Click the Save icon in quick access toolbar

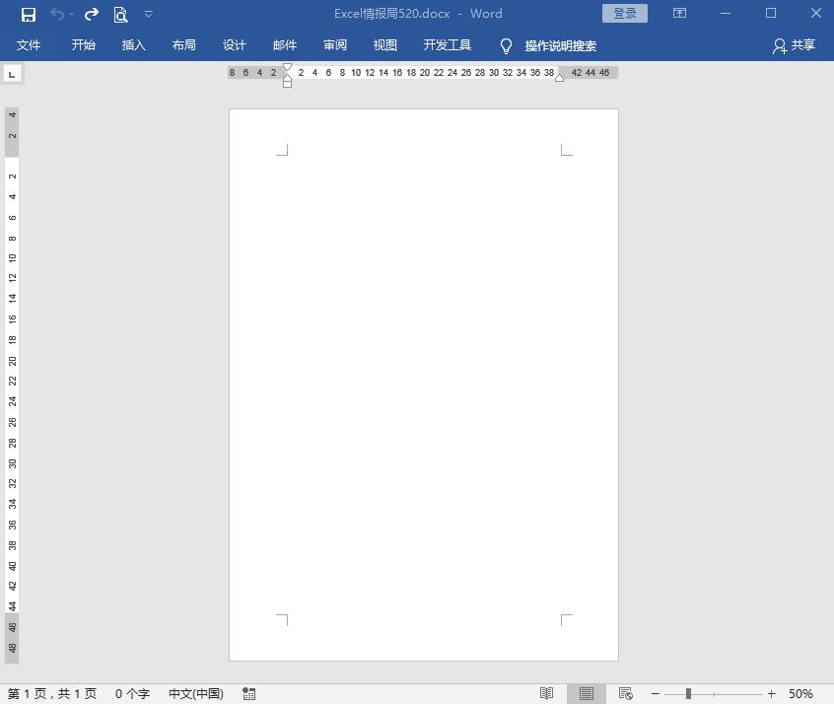tap(29, 14)
